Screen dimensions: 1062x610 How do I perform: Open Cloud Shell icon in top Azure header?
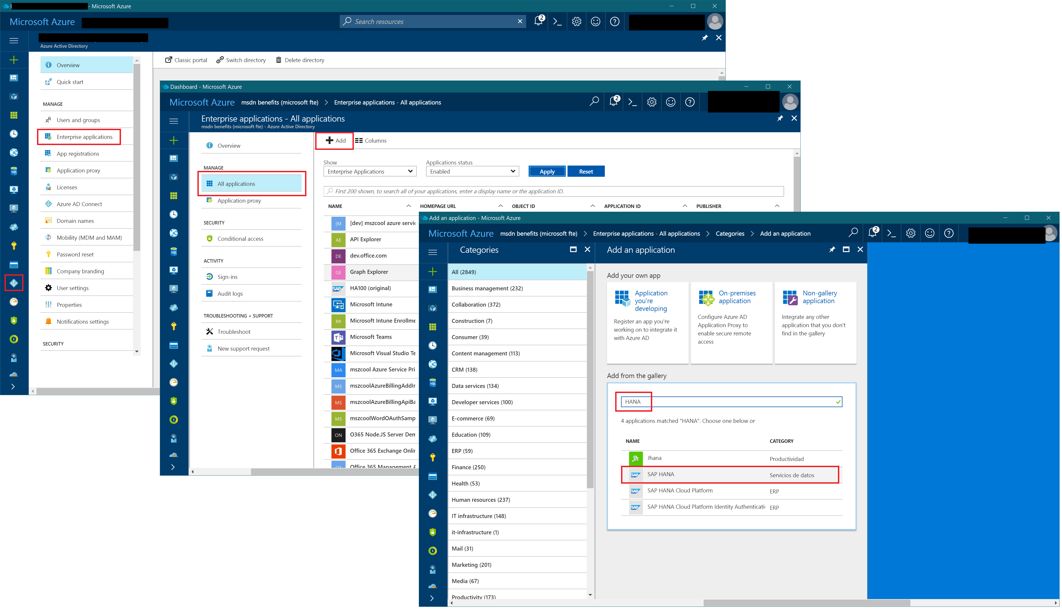557,21
